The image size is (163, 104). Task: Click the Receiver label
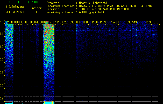pyautogui.click(x=53, y=9)
